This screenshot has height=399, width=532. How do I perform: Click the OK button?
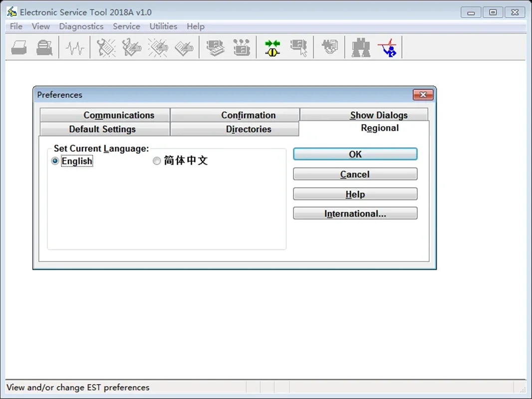[x=355, y=154]
